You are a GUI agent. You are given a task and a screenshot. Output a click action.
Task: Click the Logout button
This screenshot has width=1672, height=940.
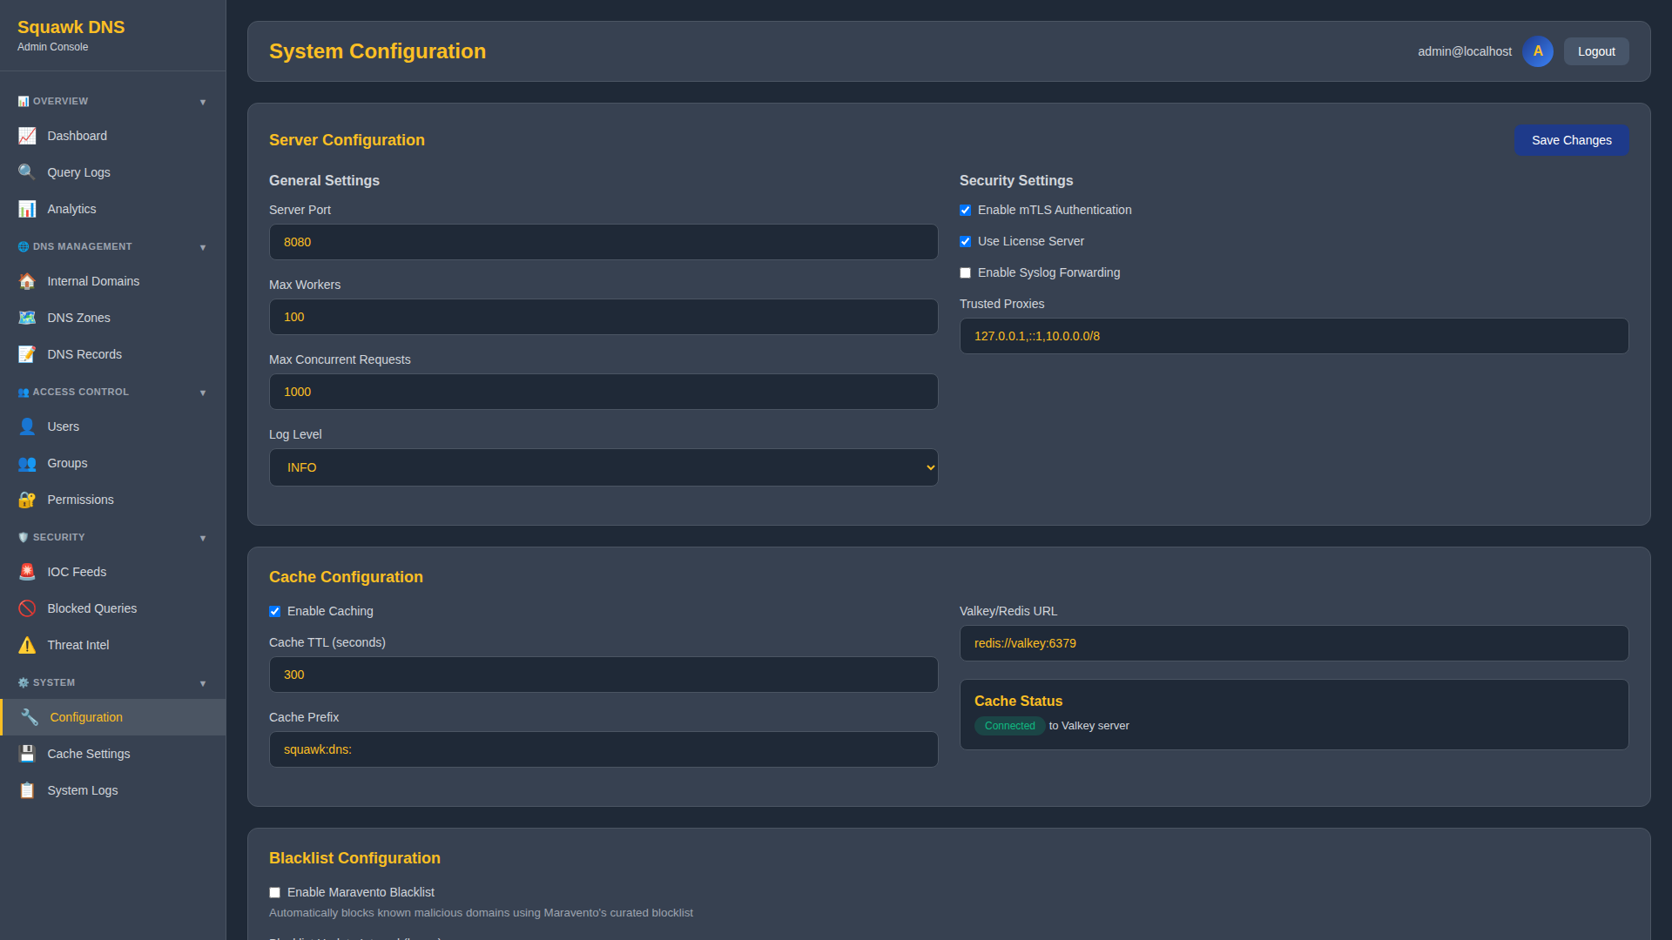(x=1596, y=51)
